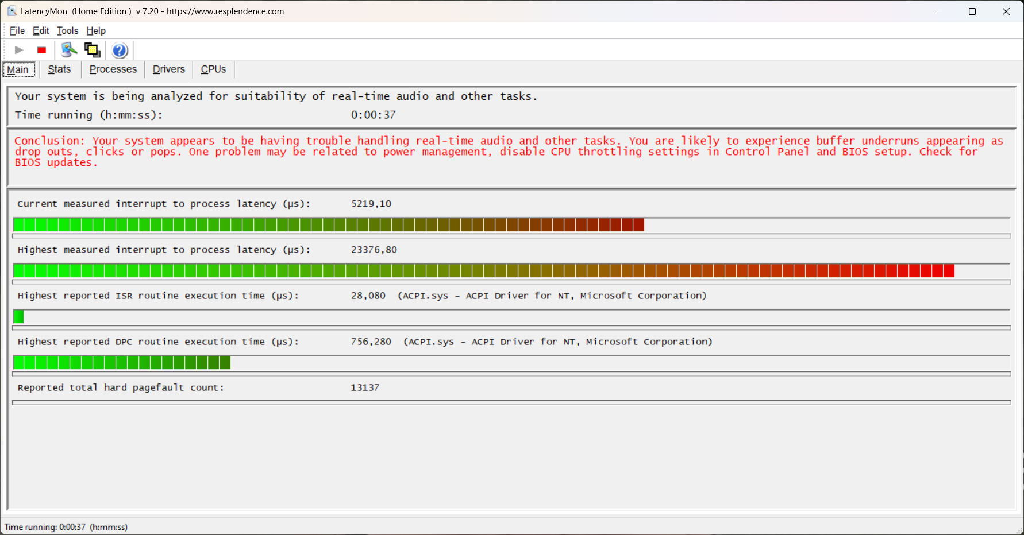Click the status bar Time running text
The height and width of the screenshot is (535, 1024).
click(x=66, y=527)
